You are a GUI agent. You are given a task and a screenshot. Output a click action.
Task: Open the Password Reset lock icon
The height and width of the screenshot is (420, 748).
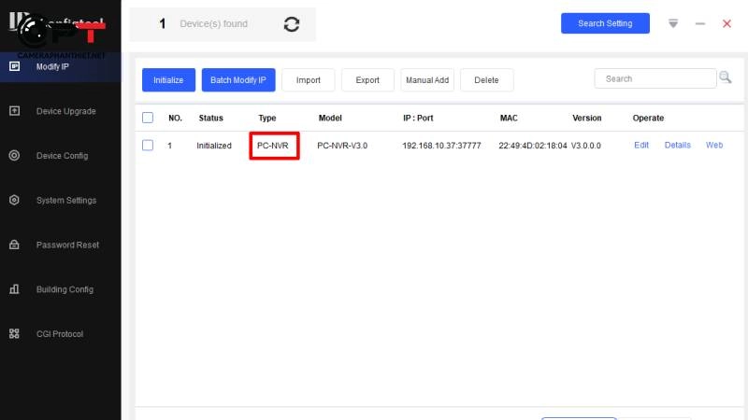tap(14, 245)
